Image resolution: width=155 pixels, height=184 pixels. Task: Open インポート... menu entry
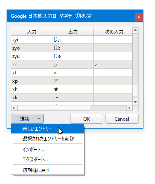(47, 149)
